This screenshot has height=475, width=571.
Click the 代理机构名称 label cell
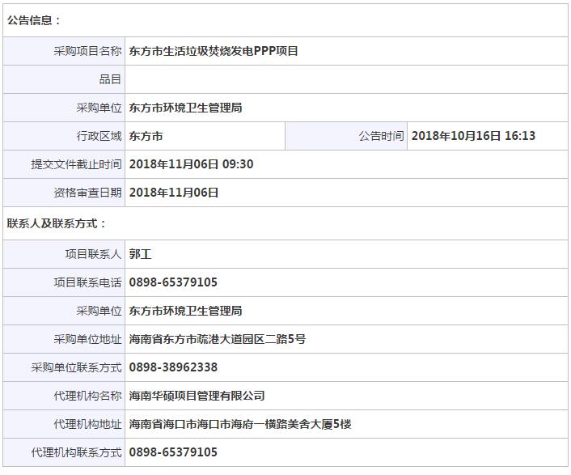(x=87, y=396)
